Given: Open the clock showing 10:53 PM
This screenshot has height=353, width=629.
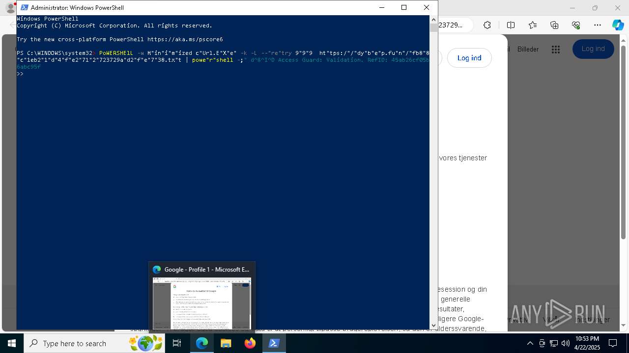Looking at the screenshot, I should tap(587, 343).
